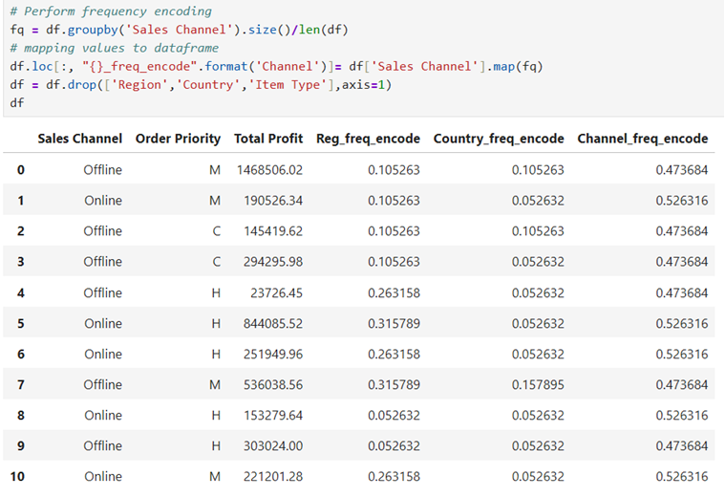Click the Order Priority column header

click(x=178, y=139)
